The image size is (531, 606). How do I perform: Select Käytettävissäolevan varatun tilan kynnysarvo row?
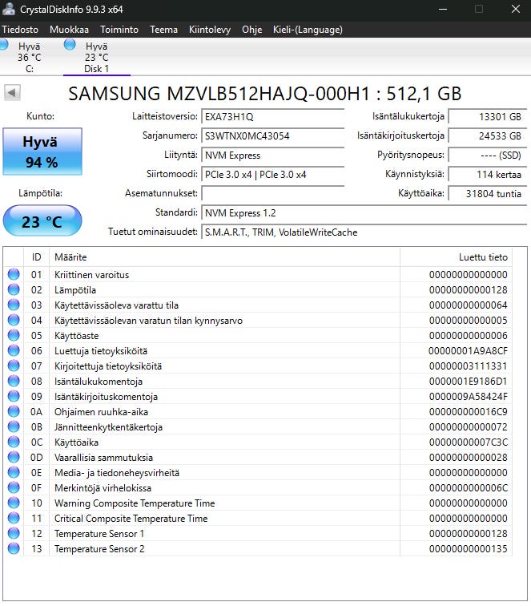[x=258, y=320]
